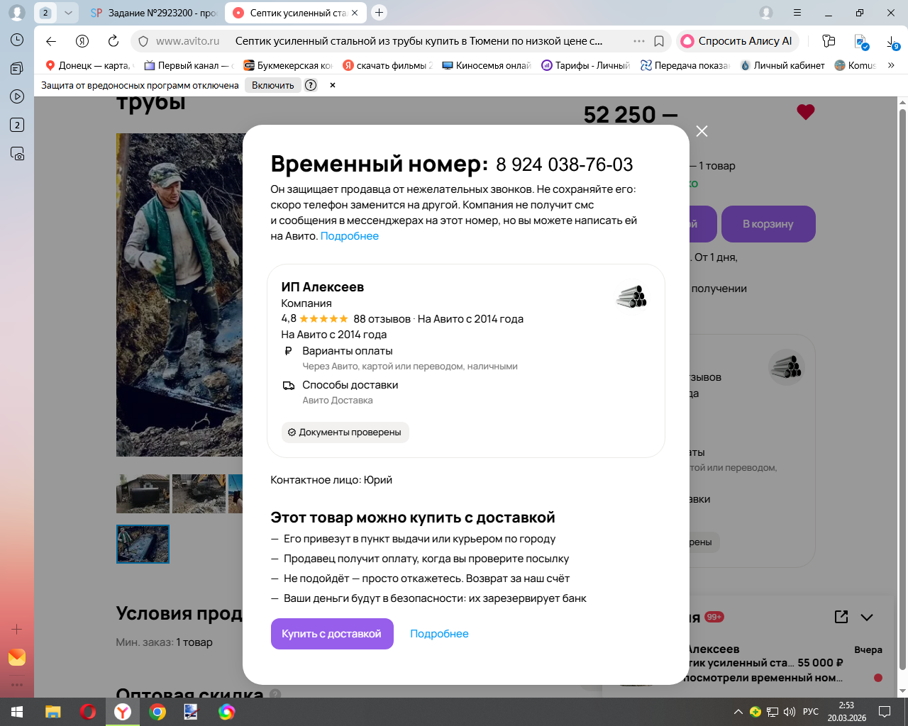This screenshot has width=908, height=726.
Task: Click the question mark help icon
Action: [x=311, y=85]
